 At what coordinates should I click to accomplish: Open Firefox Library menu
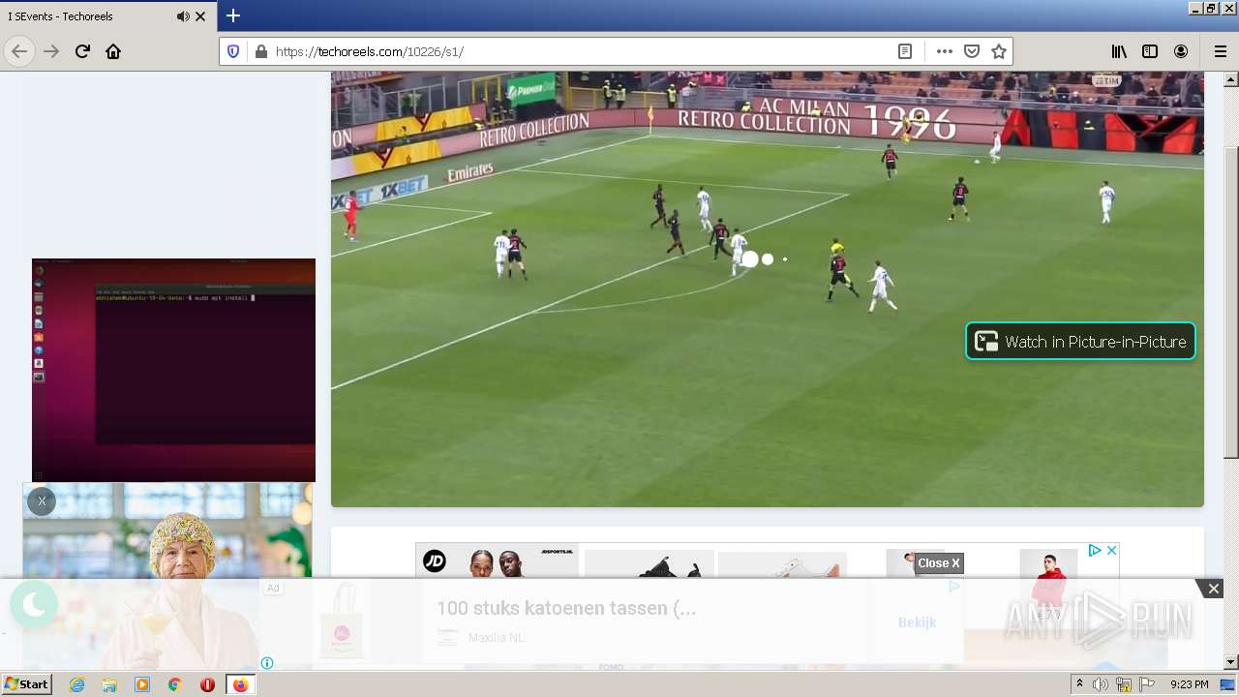coord(1119,51)
